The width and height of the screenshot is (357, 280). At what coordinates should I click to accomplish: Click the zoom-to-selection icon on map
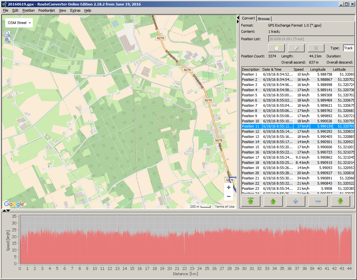7,34
